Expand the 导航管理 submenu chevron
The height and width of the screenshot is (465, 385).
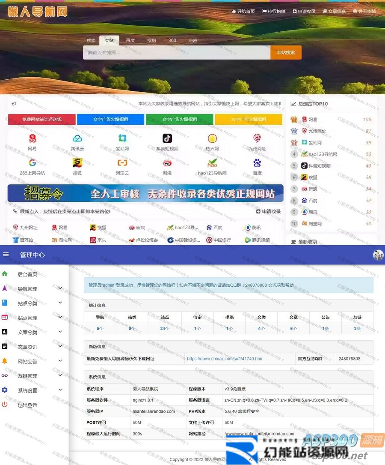(60, 288)
